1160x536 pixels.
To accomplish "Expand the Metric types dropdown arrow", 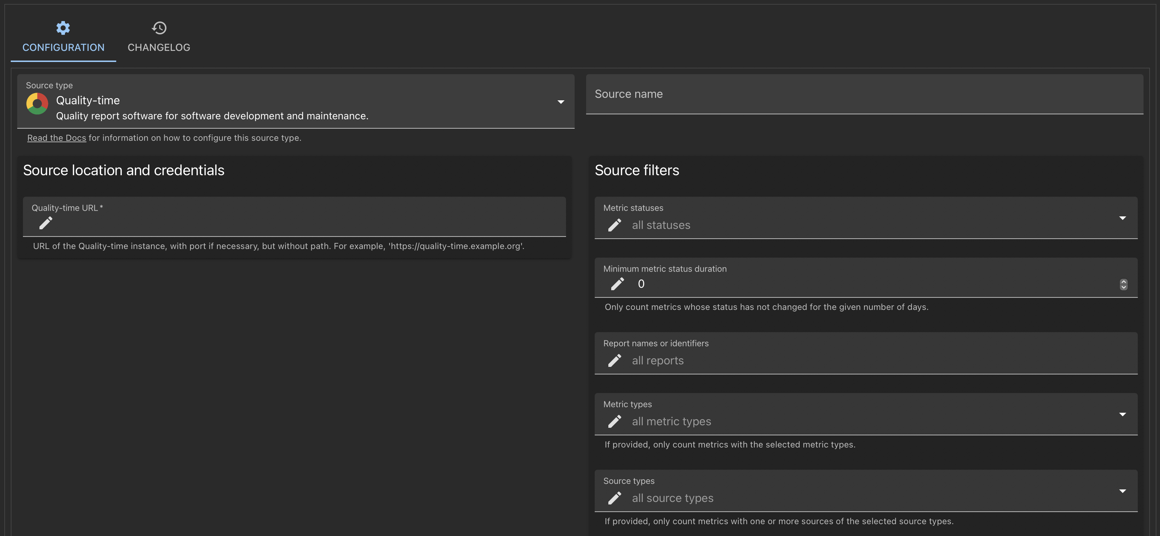I will pos(1122,414).
